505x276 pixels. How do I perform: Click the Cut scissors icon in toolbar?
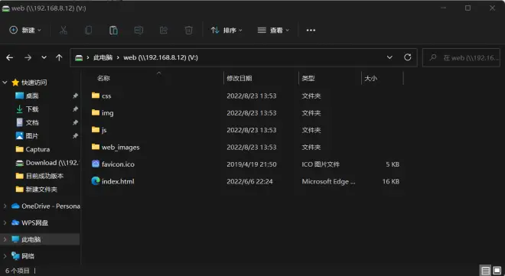pyautogui.click(x=63, y=31)
